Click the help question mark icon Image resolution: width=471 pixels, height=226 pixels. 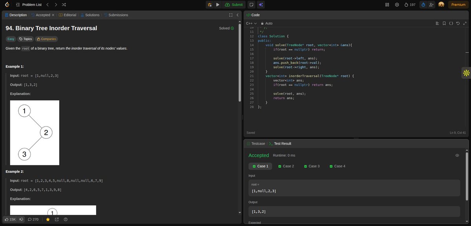coord(66,219)
